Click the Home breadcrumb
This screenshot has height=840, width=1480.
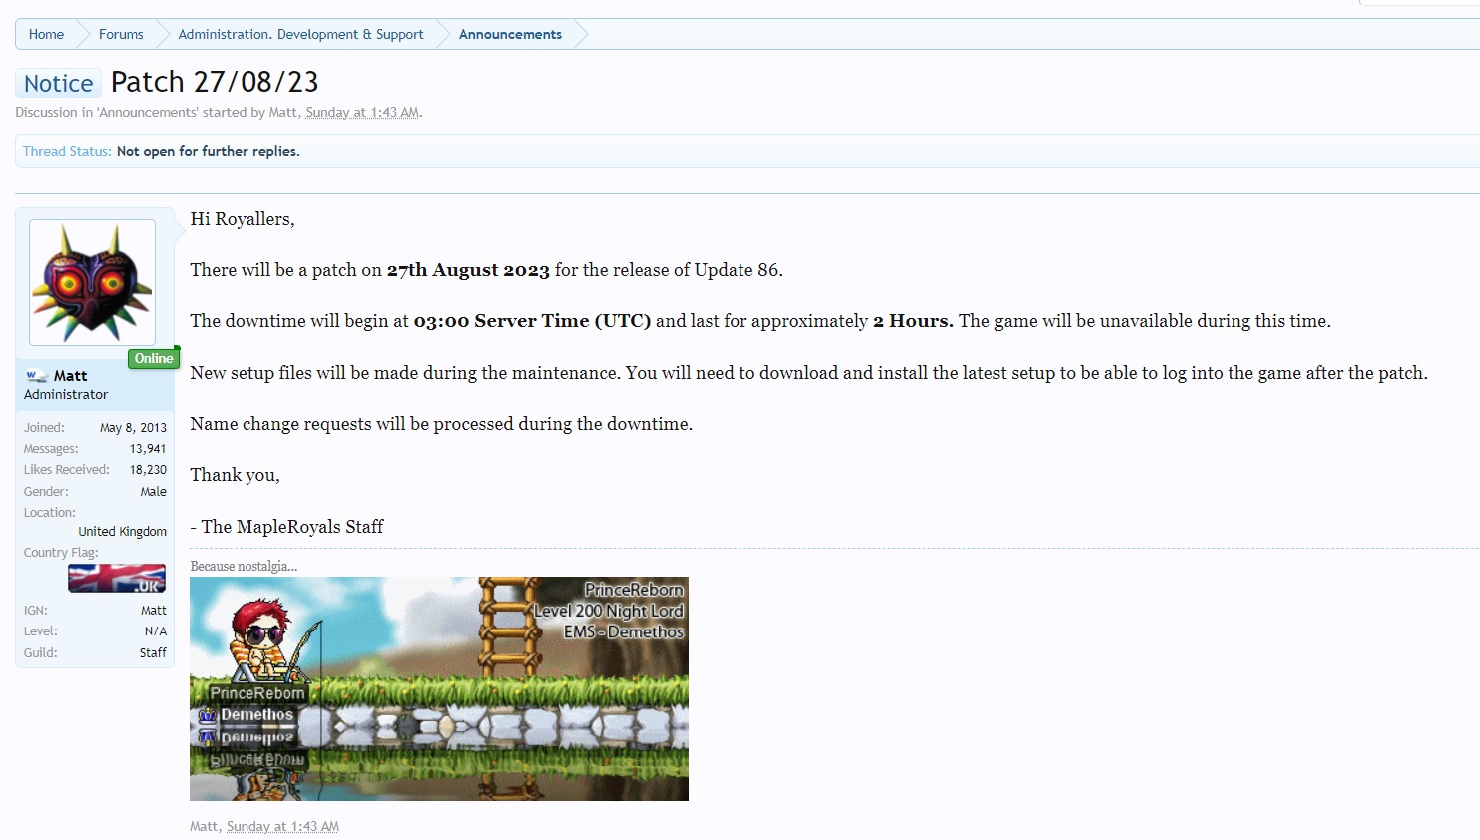pyautogui.click(x=46, y=34)
